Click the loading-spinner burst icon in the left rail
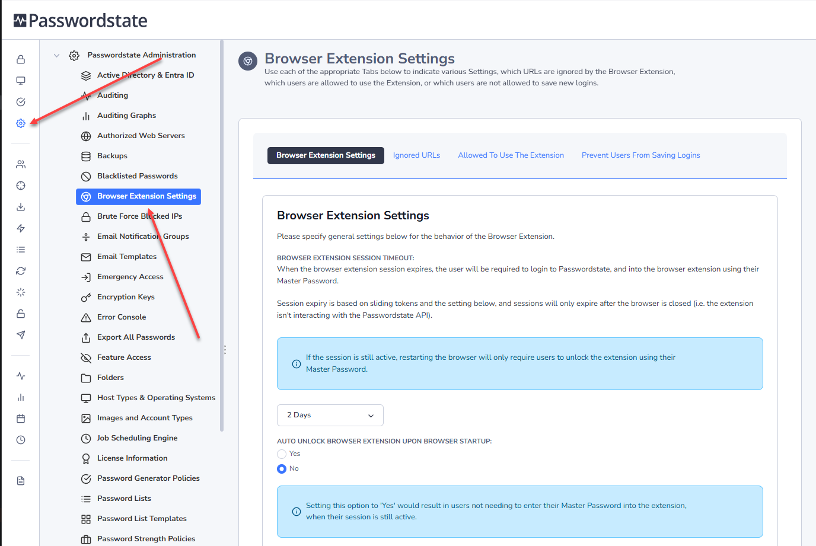Screen dimensions: 816x546 21,292
